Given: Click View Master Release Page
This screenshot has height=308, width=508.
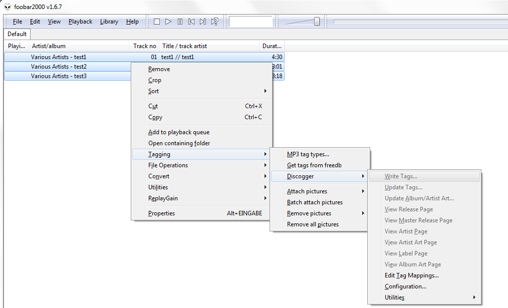Looking at the screenshot, I should tap(424, 220).
